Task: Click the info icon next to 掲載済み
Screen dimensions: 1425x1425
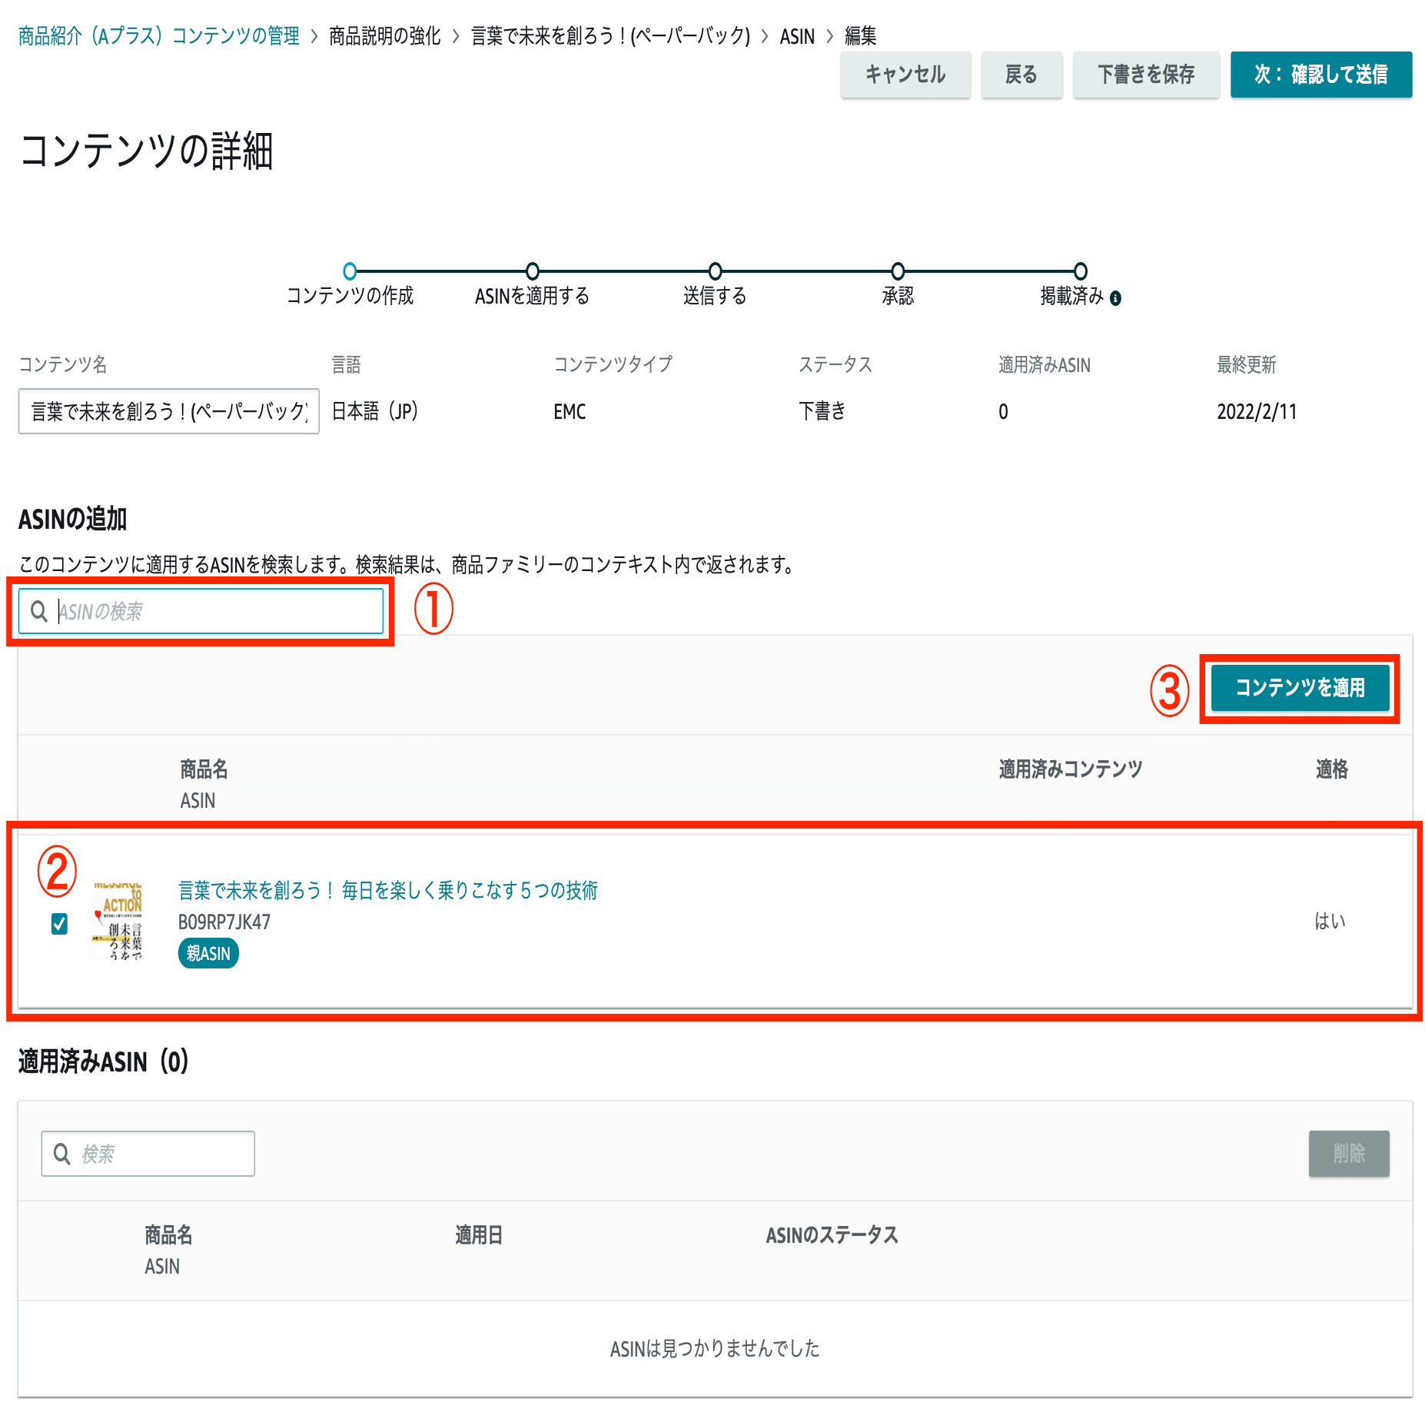Action: point(1116,298)
